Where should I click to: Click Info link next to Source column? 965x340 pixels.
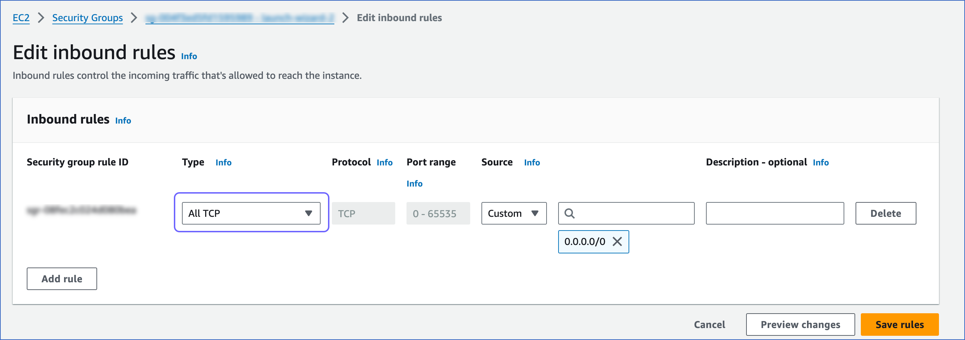[531, 163]
